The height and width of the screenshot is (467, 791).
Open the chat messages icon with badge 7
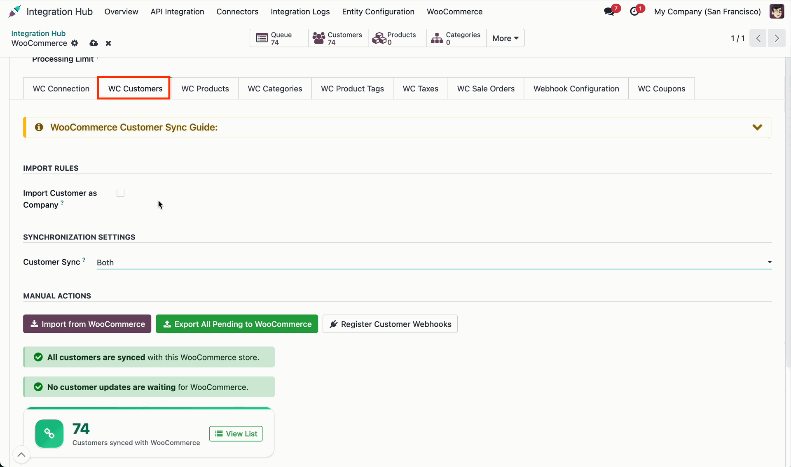[x=609, y=12]
